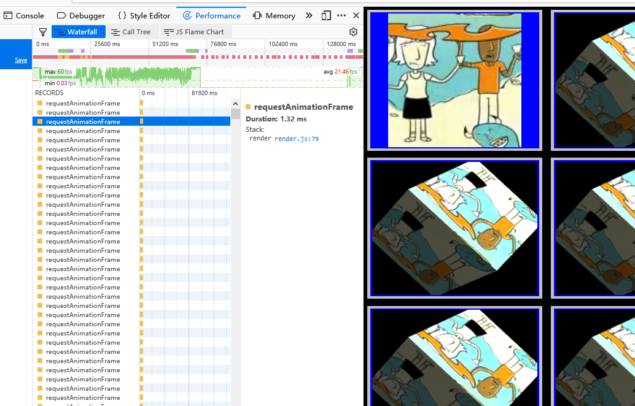The width and height of the screenshot is (635, 406).
Task: Open the Style Editor tab
Action: (x=144, y=16)
